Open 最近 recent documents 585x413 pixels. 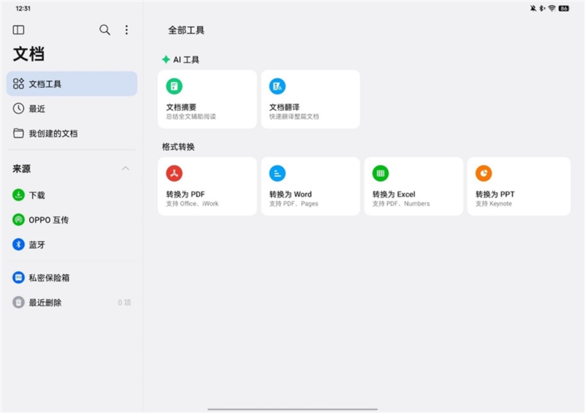pos(37,109)
